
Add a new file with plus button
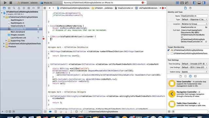(2, 111)
